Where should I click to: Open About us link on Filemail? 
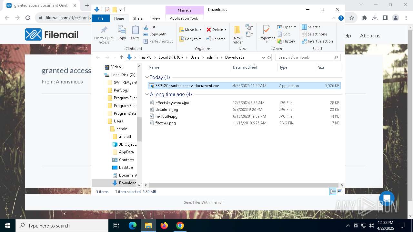click(x=370, y=36)
